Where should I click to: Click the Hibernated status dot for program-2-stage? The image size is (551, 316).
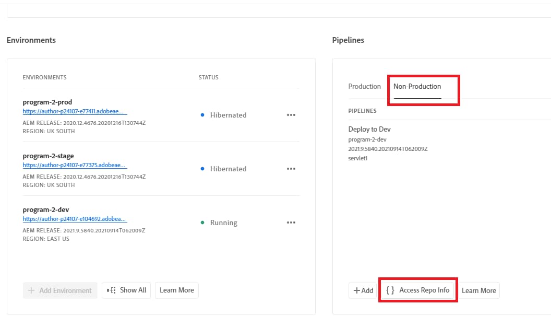202,168
